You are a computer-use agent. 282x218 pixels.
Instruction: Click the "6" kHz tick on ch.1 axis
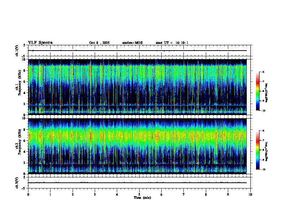pos(25,82)
